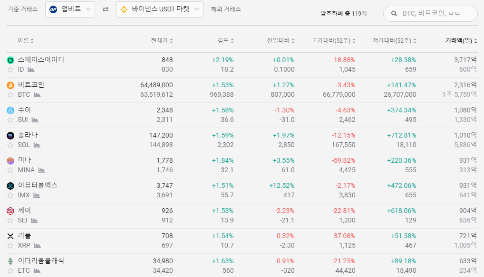Click the 미나 coin logo
This screenshot has width=484, height=277.
tap(10, 161)
